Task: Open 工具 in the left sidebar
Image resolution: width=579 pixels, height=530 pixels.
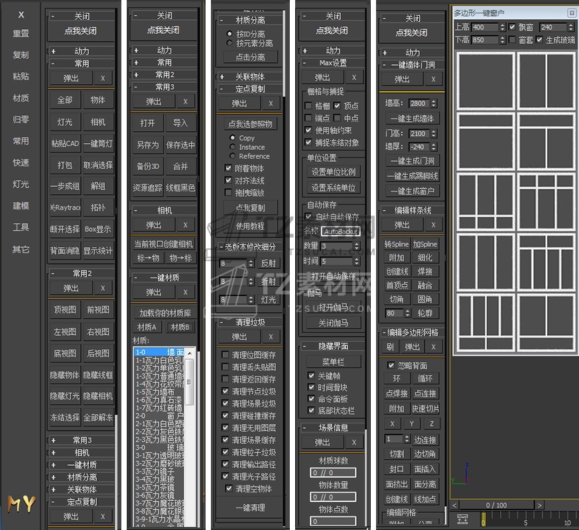Action: [21, 227]
